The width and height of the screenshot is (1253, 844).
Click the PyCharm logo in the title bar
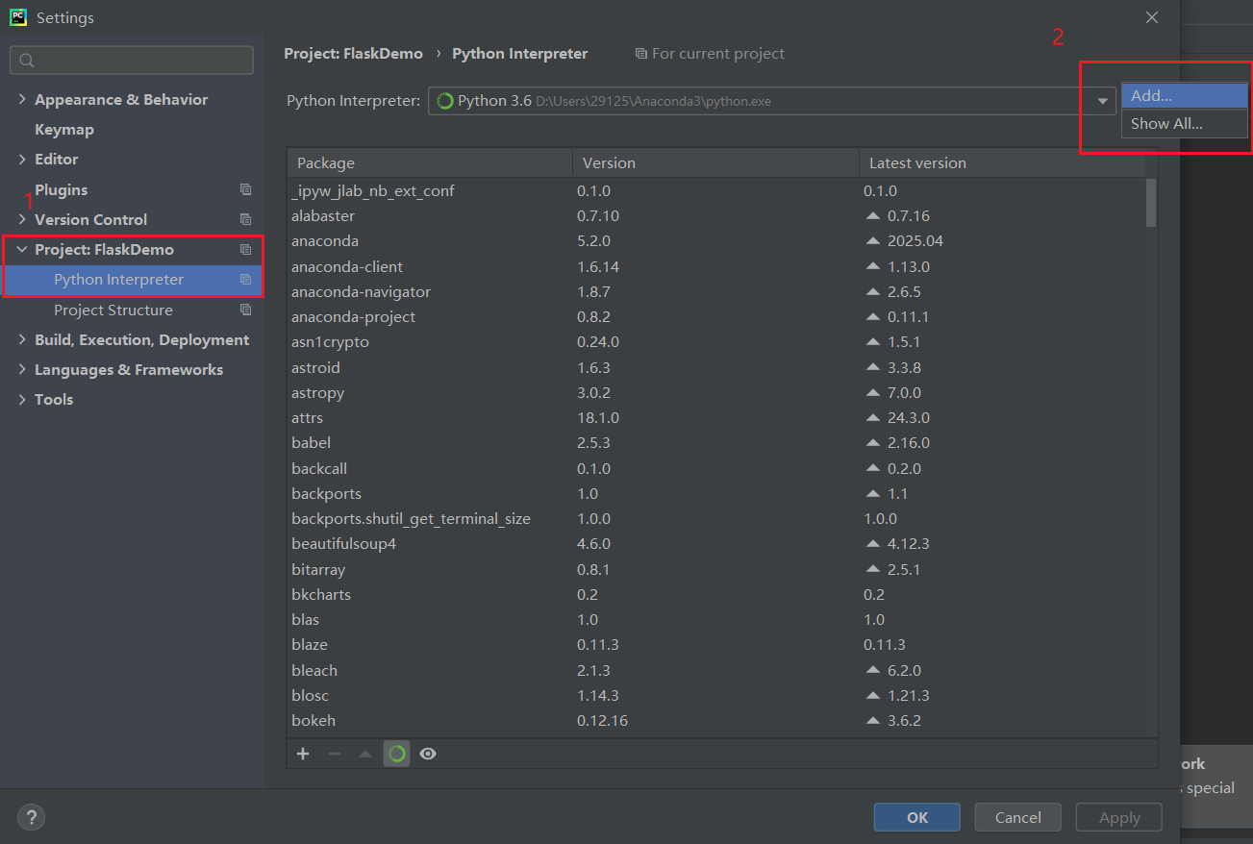pyautogui.click(x=18, y=17)
